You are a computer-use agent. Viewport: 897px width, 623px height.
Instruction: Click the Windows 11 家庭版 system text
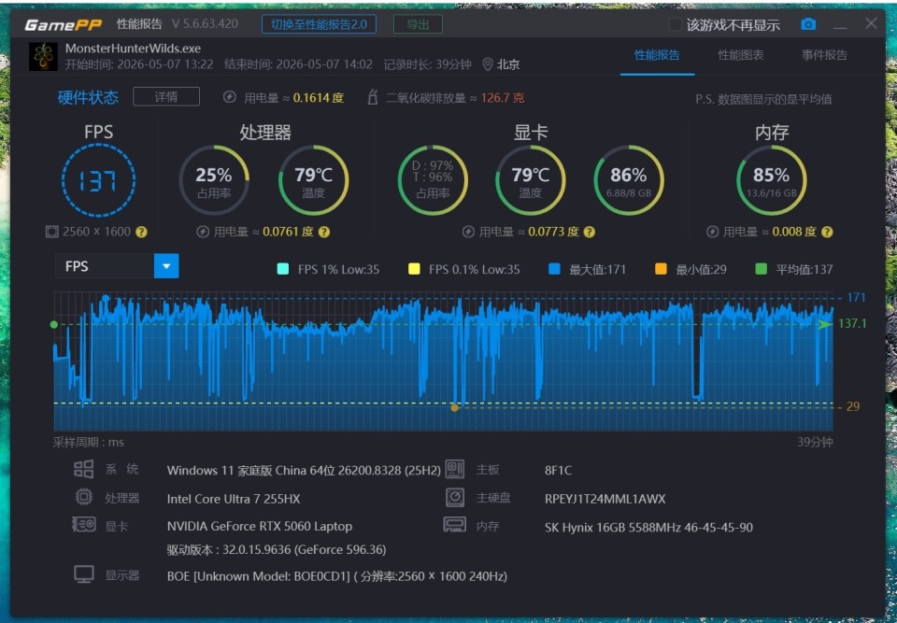point(304,470)
